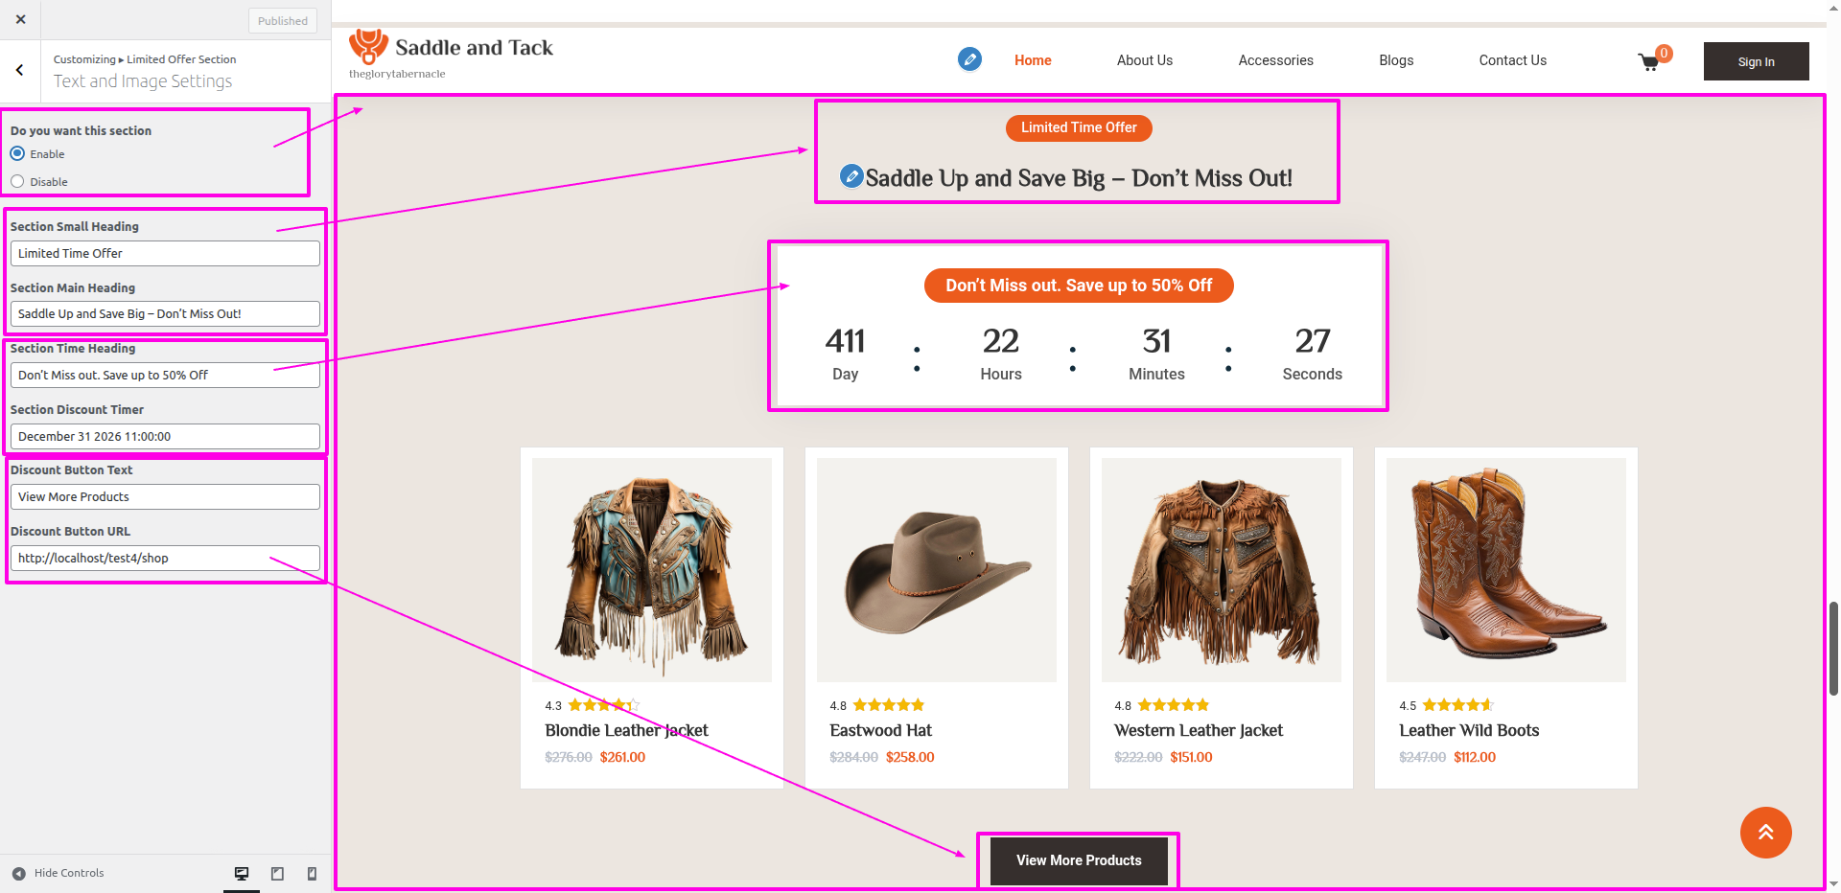Screen dimensions: 1841x893
Task: Select the Disable radio button
Action: [x=17, y=181]
